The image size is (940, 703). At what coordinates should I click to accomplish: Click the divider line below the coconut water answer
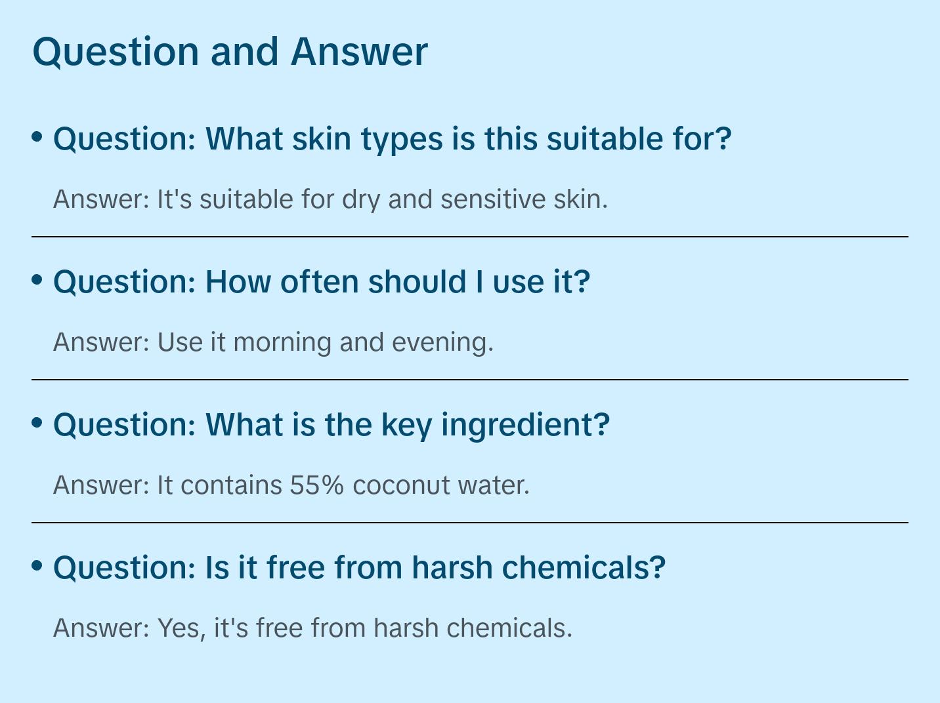(470, 523)
